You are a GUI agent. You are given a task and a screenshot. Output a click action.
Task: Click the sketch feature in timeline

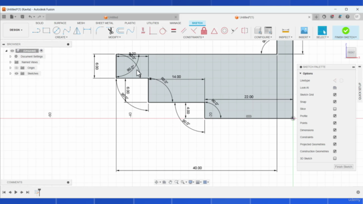36,192
